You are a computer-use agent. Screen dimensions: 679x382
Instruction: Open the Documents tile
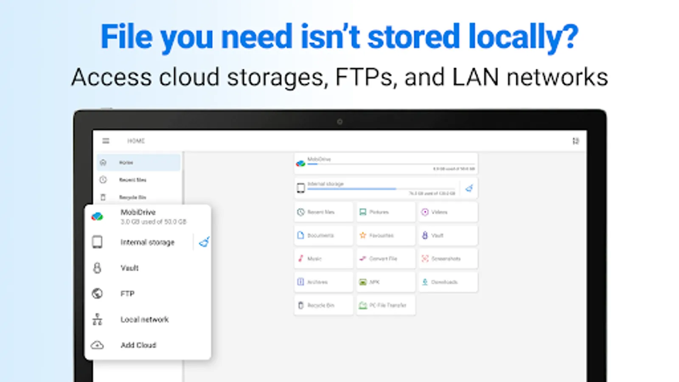[x=323, y=235]
